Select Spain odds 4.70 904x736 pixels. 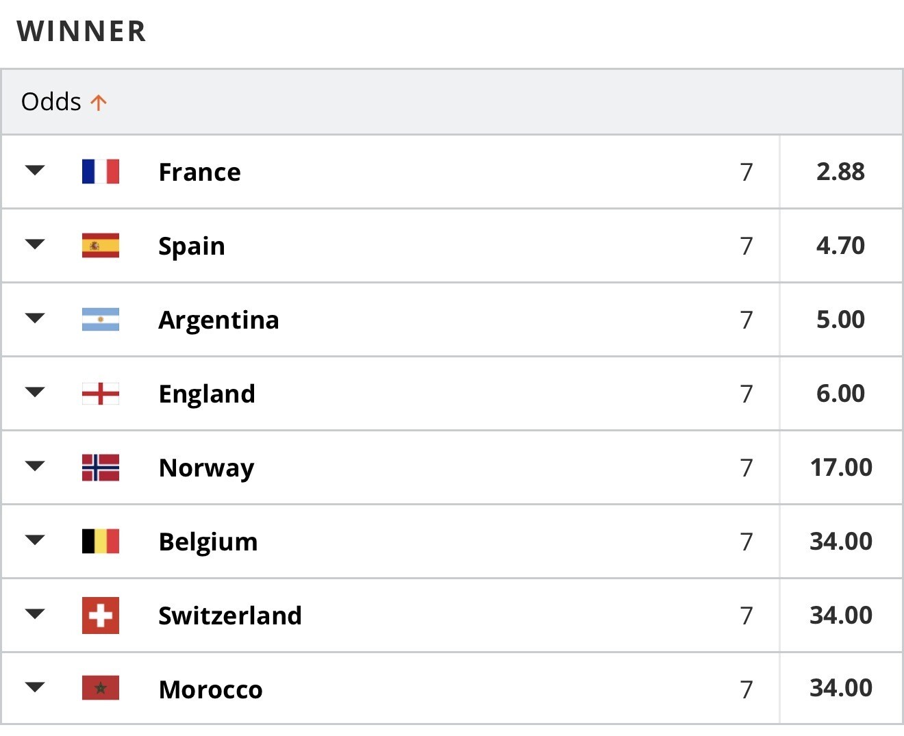[841, 245]
